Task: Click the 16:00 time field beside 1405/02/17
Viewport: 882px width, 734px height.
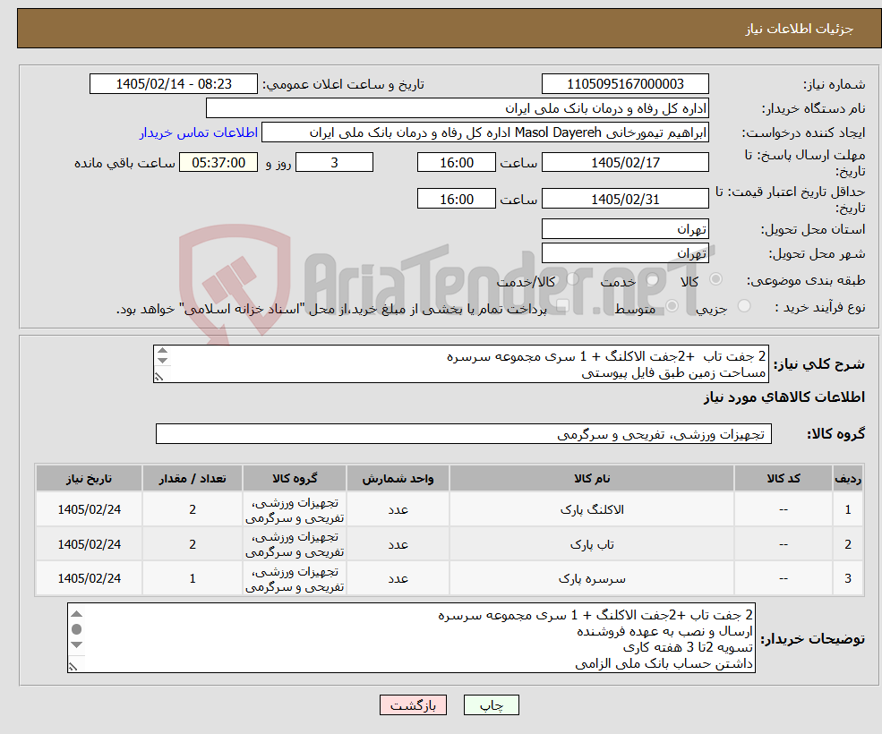Action: coord(456,163)
